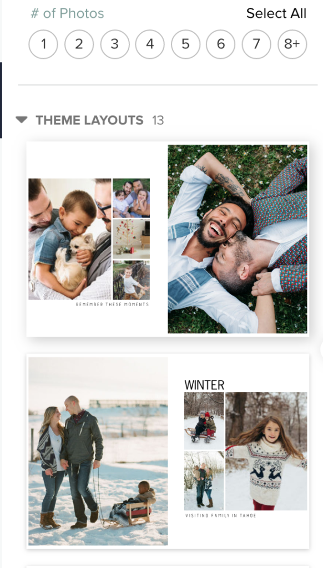
Task: Click the THEME LAYOUTS heading
Action: 89,120
